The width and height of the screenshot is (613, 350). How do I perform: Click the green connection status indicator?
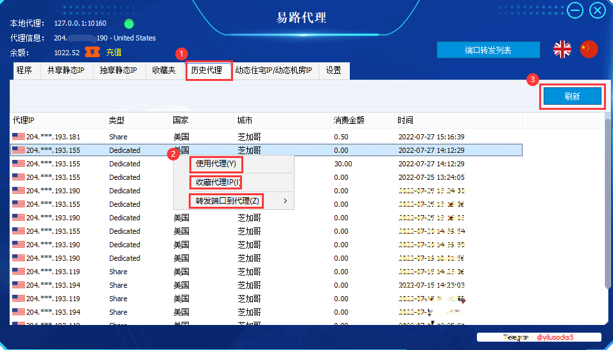129,24
